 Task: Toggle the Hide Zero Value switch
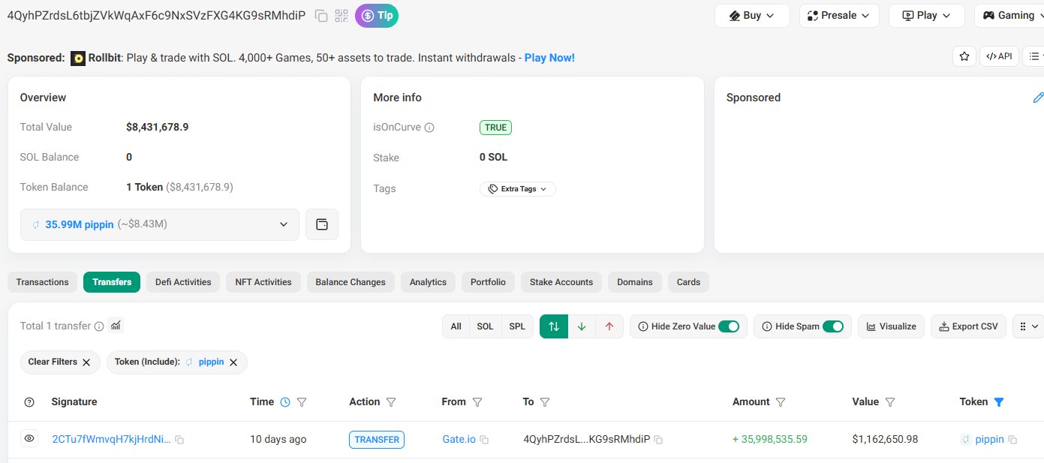pyautogui.click(x=728, y=326)
